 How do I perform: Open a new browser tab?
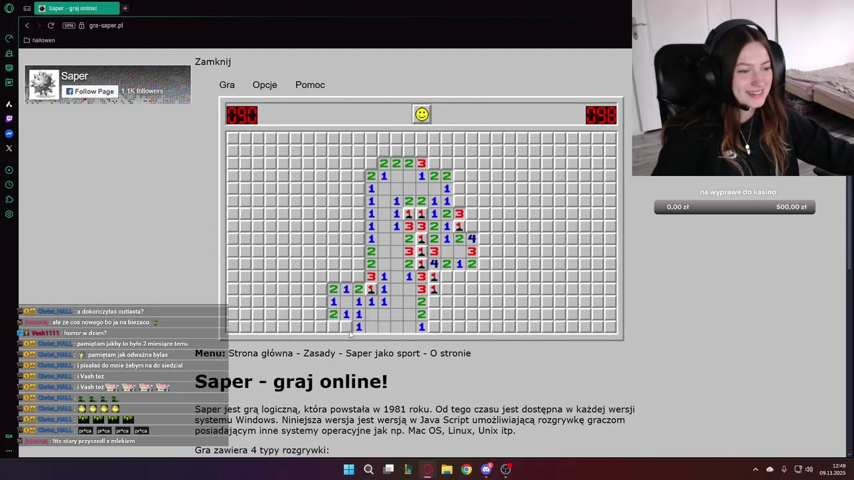125,9
